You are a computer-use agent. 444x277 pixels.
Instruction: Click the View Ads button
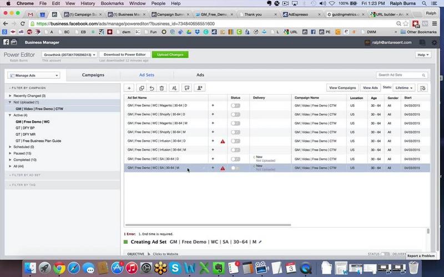click(x=370, y=88)
